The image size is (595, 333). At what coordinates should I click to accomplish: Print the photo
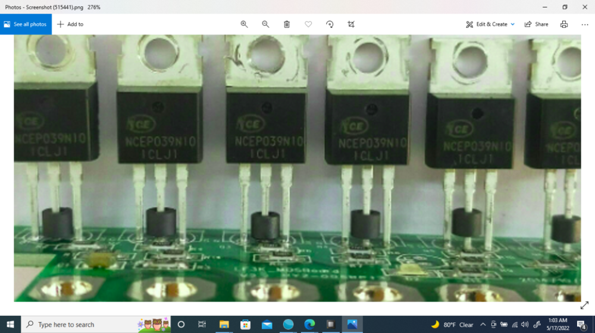point(564,24)
